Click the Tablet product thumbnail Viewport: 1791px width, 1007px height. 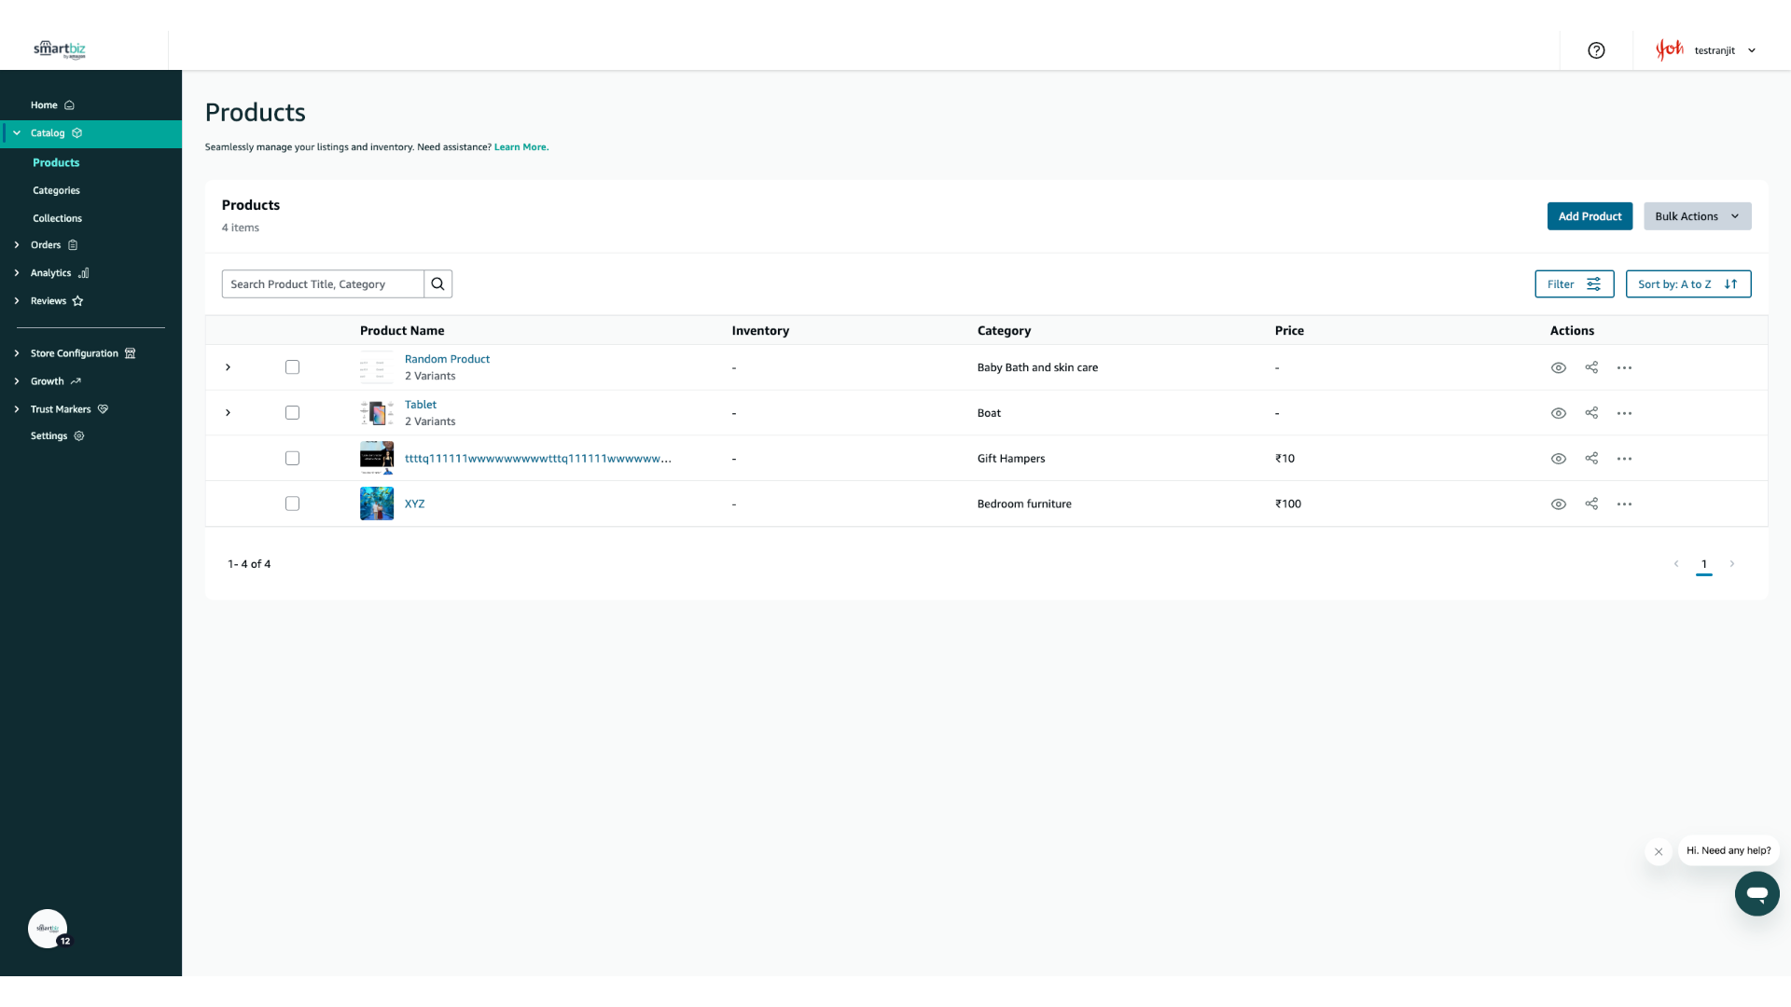(x=377, y=413)
